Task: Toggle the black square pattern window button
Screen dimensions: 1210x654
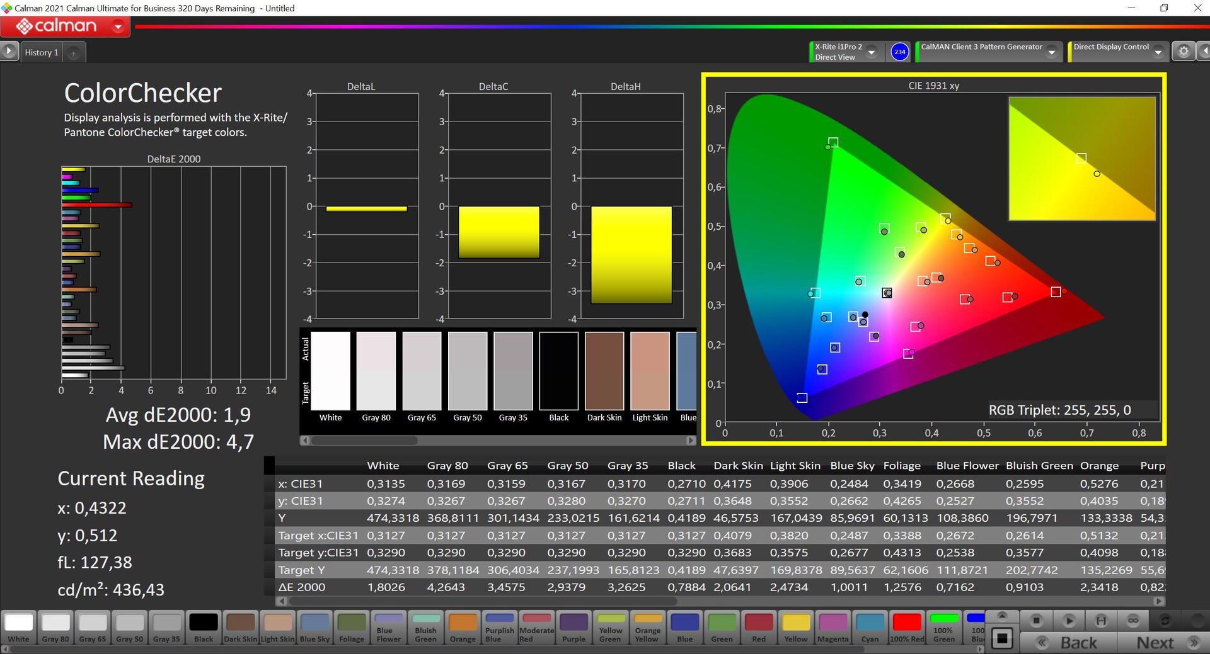Action: [x=1002, y=638]
